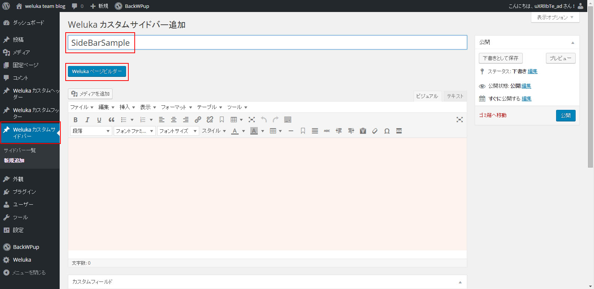Click the calendar icon beside すぐに公開する
Viewport: 594px width, 289px height.
point(482,99)
